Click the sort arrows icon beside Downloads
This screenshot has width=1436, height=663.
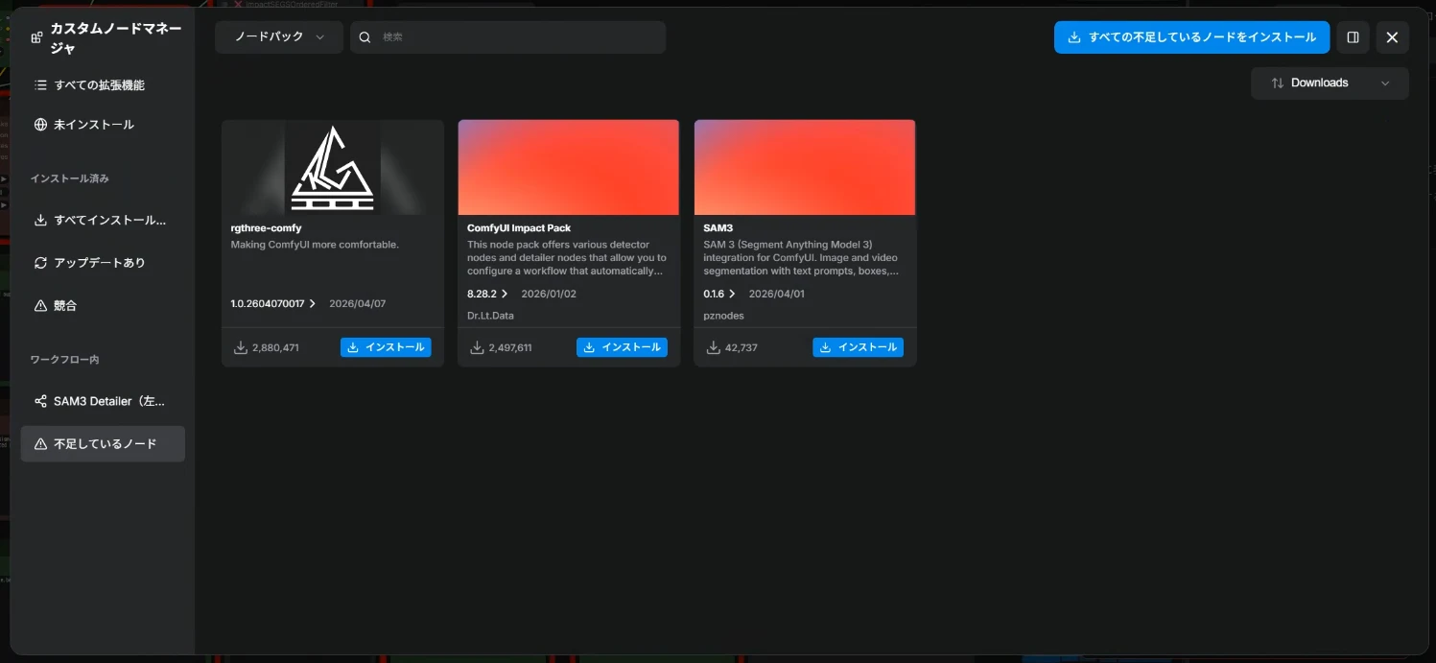[1277, 83]
